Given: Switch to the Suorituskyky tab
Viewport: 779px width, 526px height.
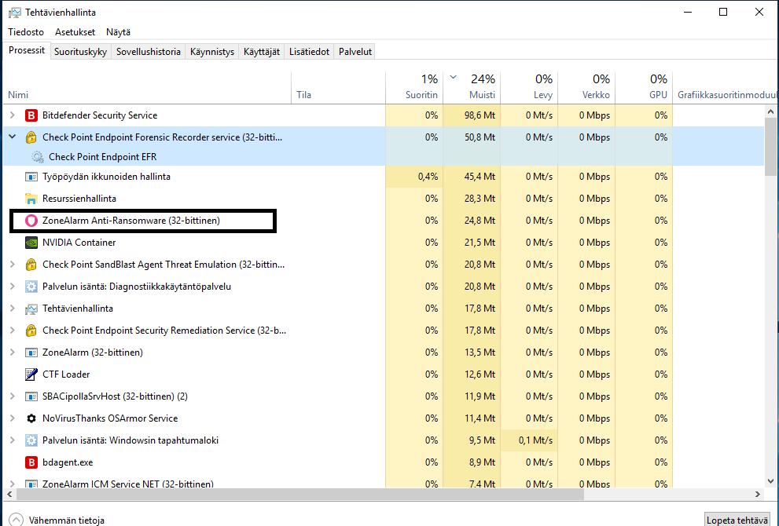Looking at the screenshot, I should click(80, 52).
